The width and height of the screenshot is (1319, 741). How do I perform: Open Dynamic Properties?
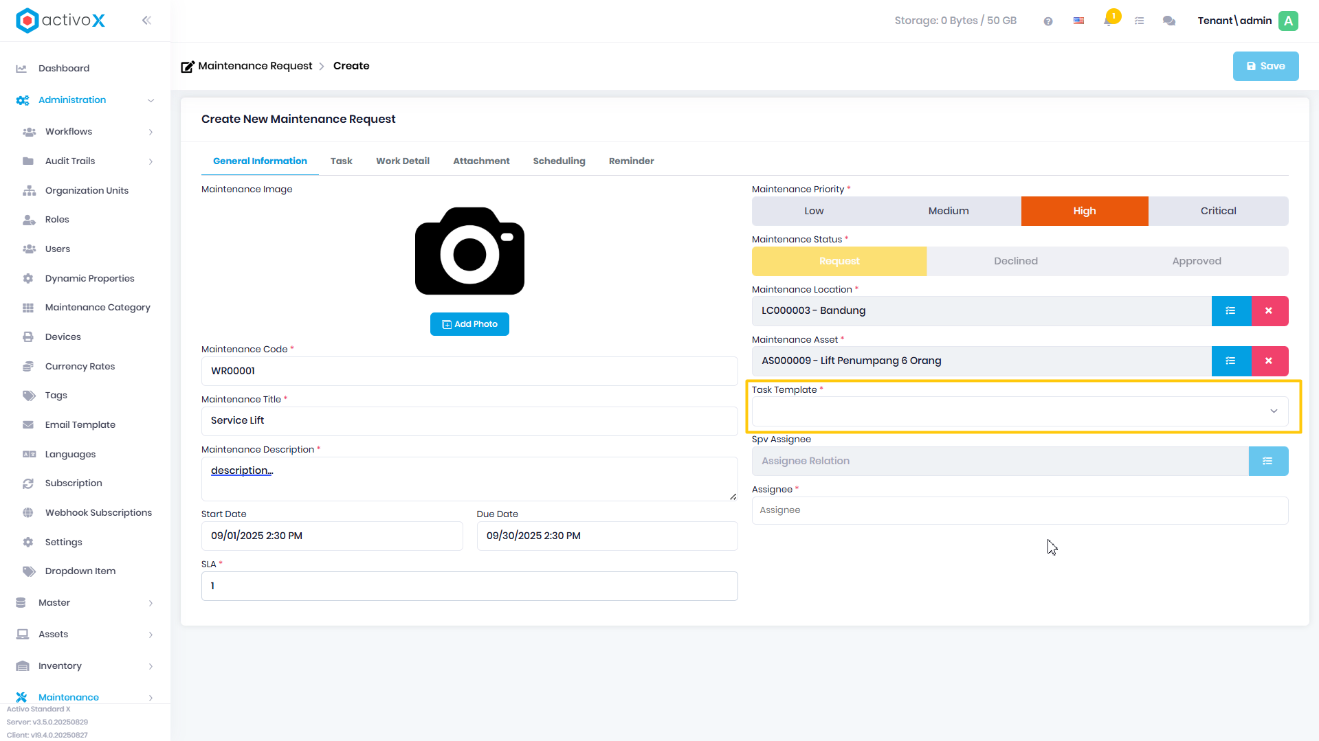(x=89, y=279)
